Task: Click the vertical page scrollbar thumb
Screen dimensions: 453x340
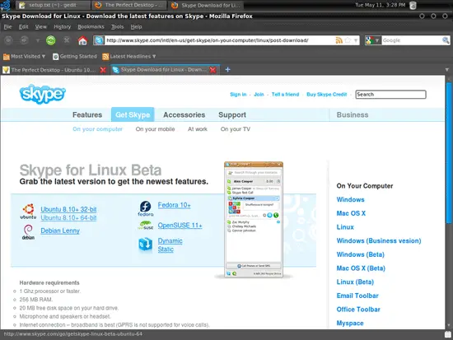Action: [449, 153]
